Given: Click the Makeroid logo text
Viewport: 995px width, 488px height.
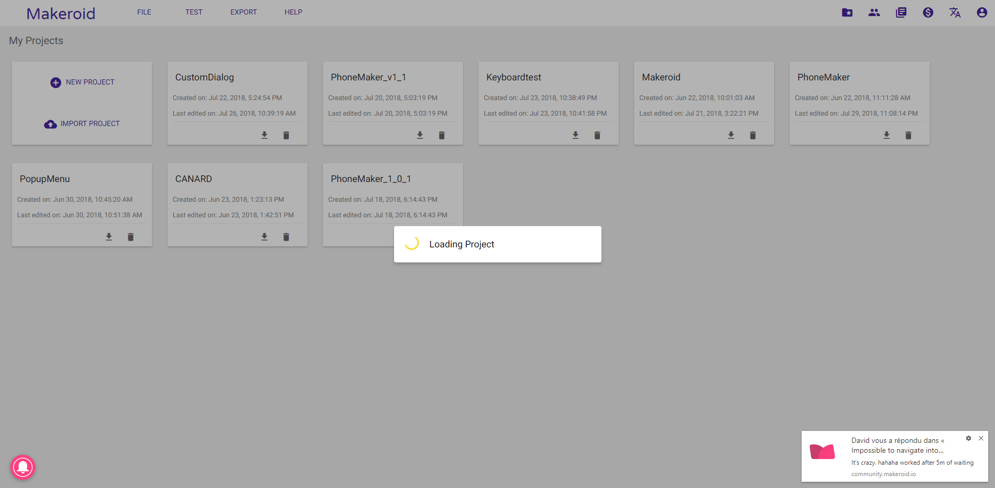Looking at the screenshot, I should coord(61,13).
